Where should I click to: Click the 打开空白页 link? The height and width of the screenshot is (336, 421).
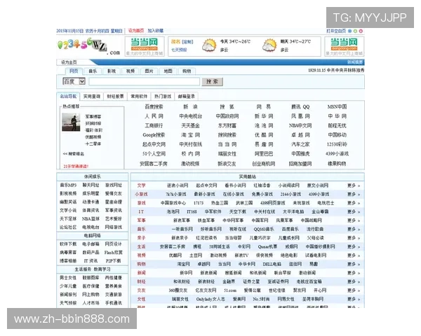[336, 31]
